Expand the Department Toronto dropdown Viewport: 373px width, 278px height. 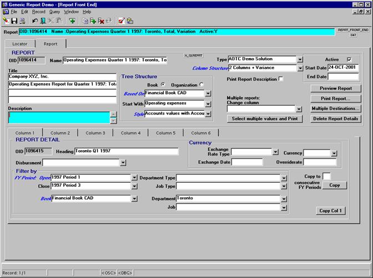[284, 199]
